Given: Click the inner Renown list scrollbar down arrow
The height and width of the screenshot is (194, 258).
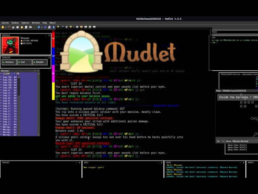Looking at the screenshot, I should (x=19, y=135).
